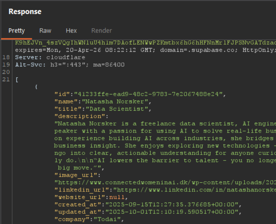The height and width of the screenshot is (224, 276).
Task: Click the updated_at timestamp value
Action: (172, 212)
